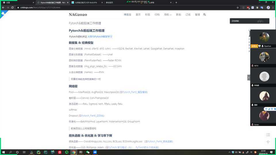Click h87d's participant avatar
The width and height of the screenshot is (276, 155).
pos(264,57)
